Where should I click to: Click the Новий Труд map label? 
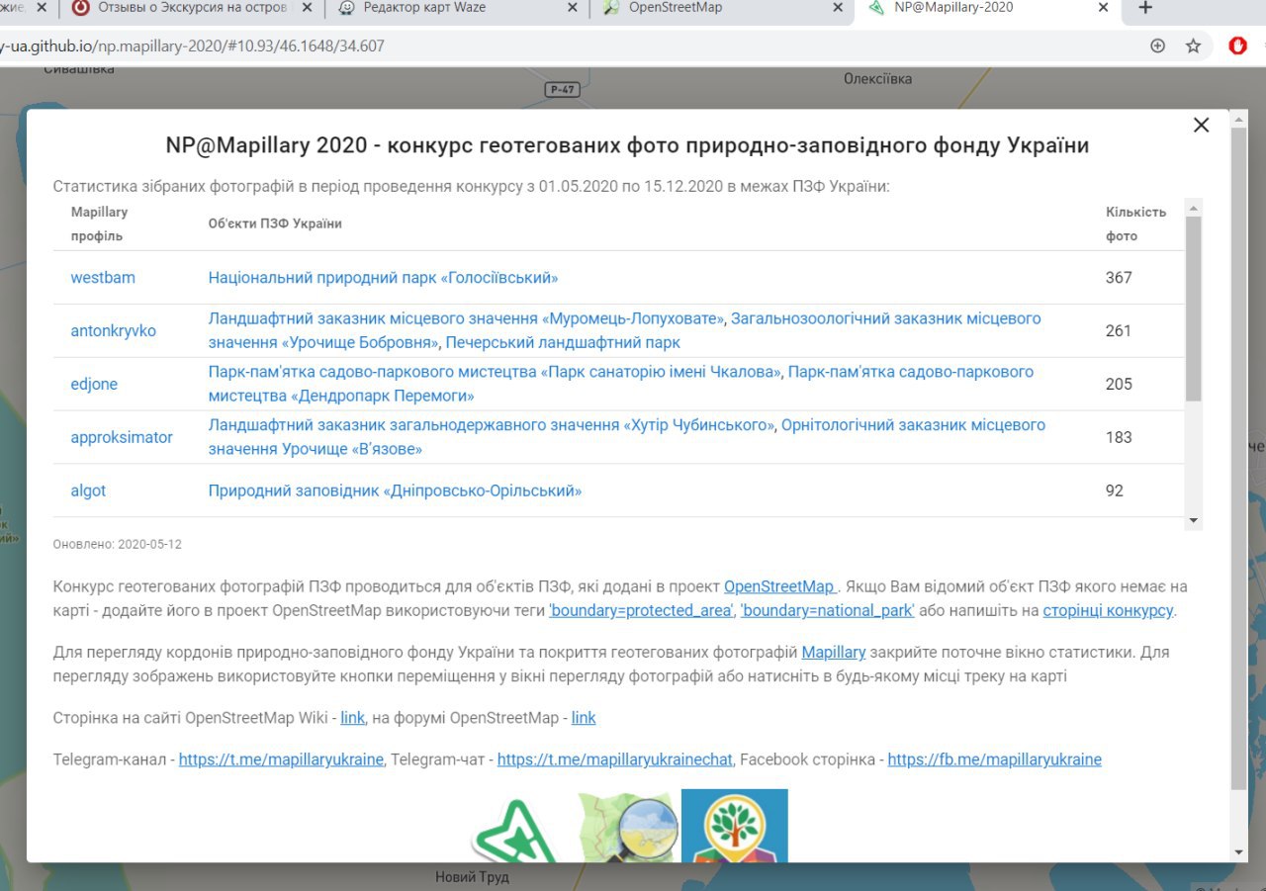472,877
